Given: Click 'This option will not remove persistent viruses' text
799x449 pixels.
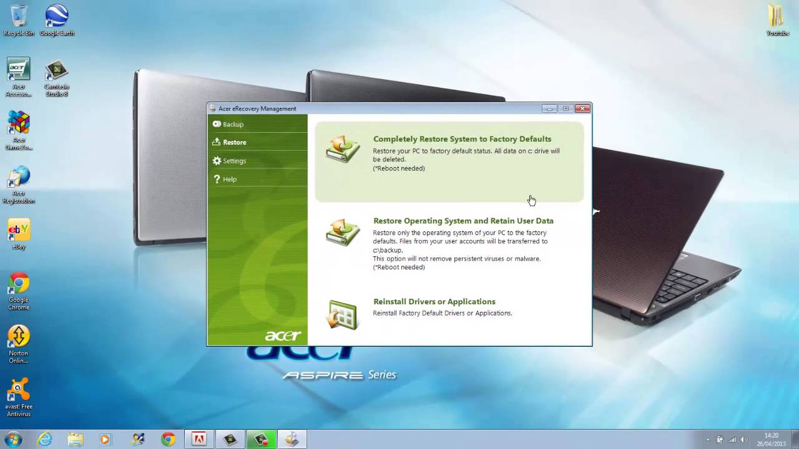Looking at the screenshot, I should [457, 259].
